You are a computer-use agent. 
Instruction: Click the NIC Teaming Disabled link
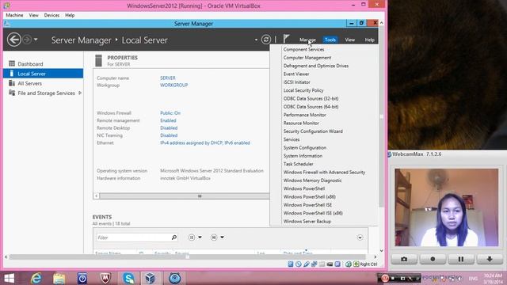169,135
